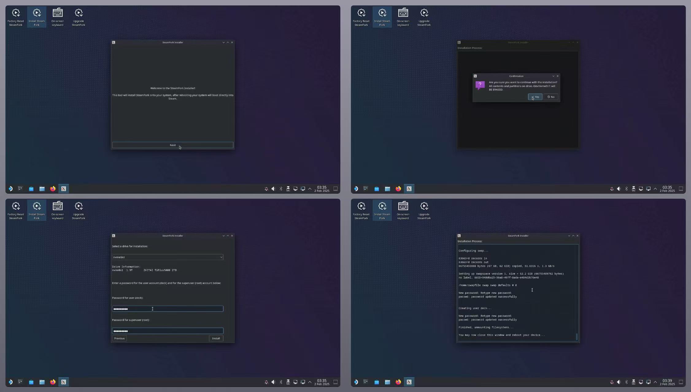Launch Firefox from the drive selection desktop taskbar
Screen dimensions: 691x392
pos(53,382)
